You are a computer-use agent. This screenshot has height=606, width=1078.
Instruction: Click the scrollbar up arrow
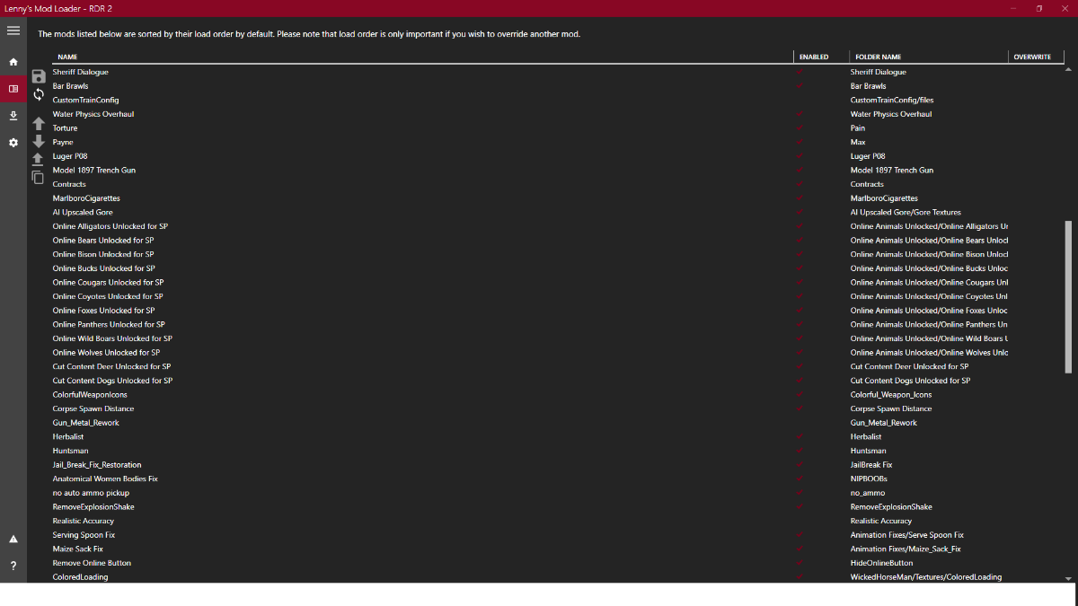pyautogui.click(x=1068, y=69)
